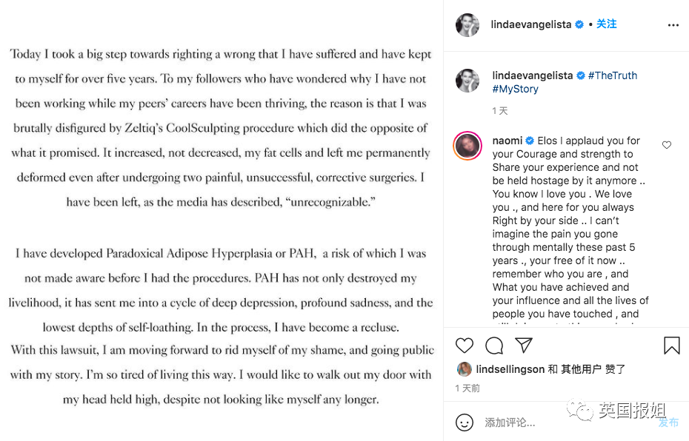The width and height of the screenshot is (689, 441).
Task: Open lindaevangelista avatar beside caption
Action: pos(467,81)
